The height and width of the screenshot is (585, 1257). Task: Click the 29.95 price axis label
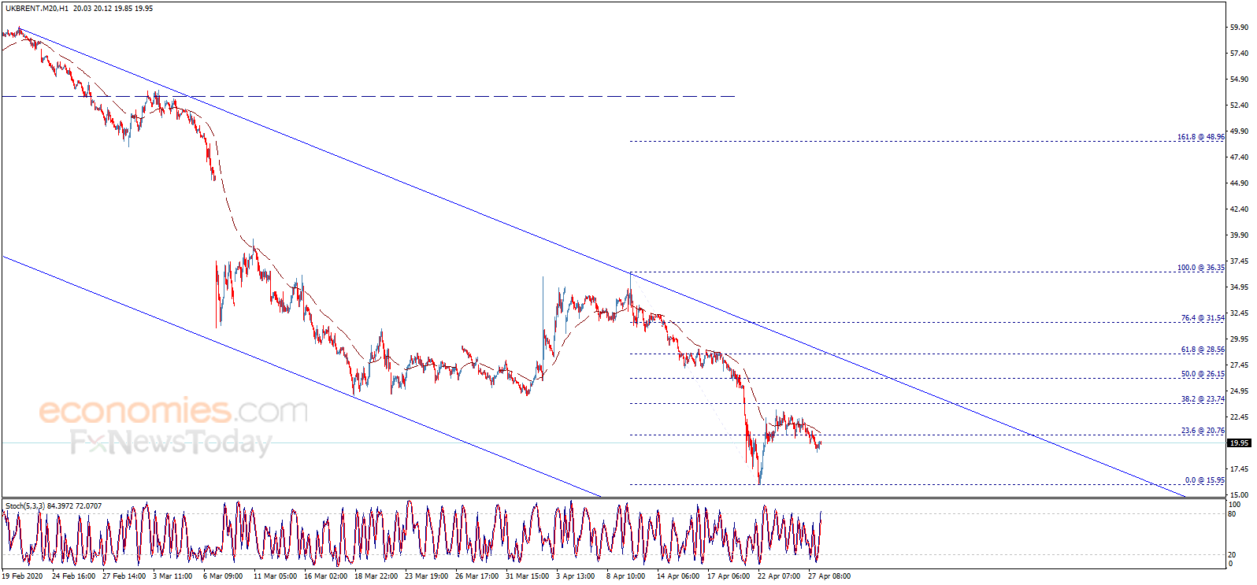[x=1239, y=339]
